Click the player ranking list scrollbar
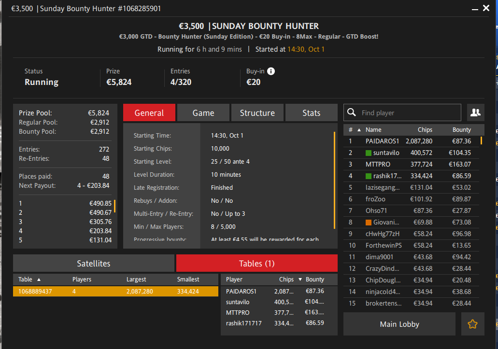498x349 pixels. [481, 140]
